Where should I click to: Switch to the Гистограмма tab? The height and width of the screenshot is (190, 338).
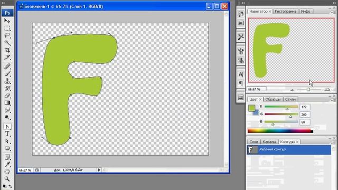(x=285, y=12)
